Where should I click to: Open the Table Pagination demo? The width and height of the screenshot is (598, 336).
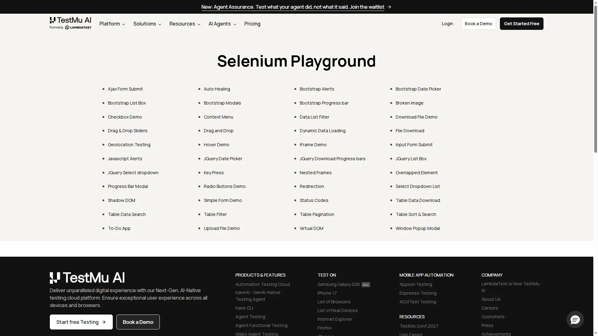pyautogui.click(x=317, y=214)
